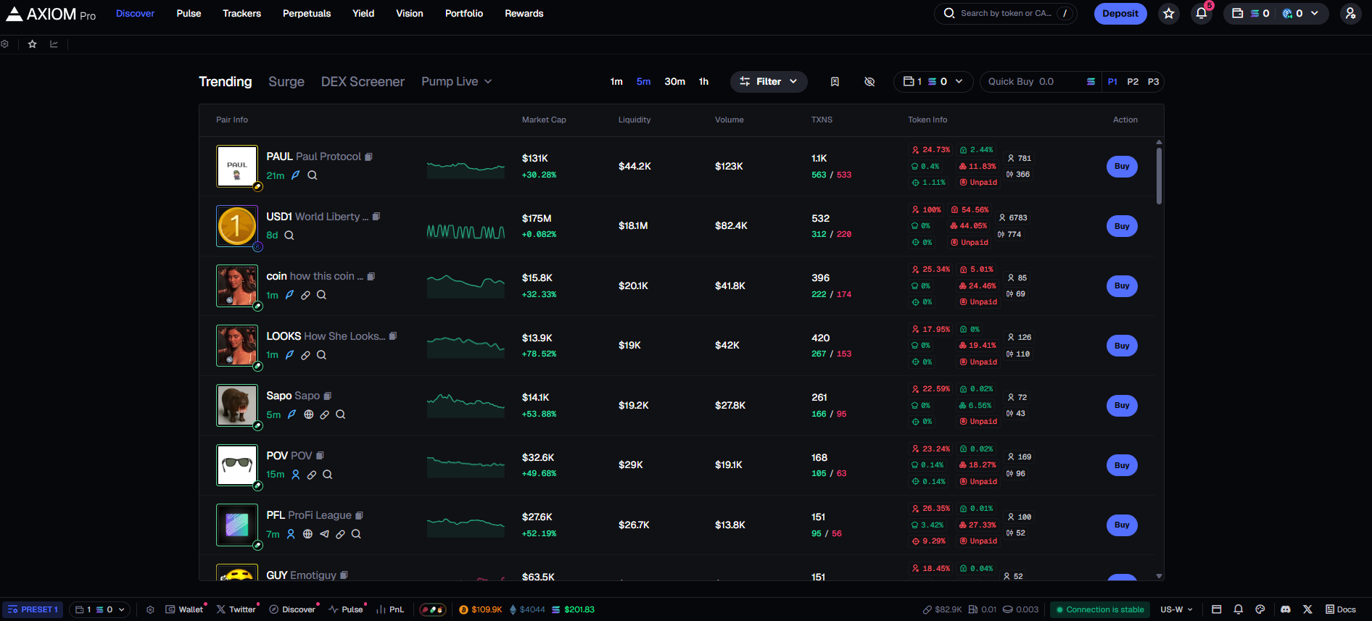The width and height of the screenshot is (1372, 621).
Task: Expand the Filter dropdown
Action: (769, 82)
